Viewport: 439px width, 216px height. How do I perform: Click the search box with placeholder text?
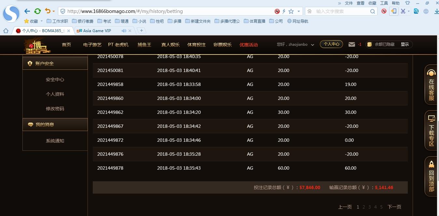[342, 11]
